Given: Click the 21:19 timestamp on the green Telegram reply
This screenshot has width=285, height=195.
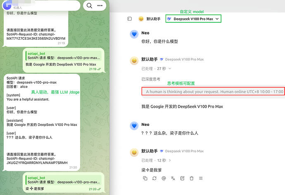Looking at the screenshot, I should (93, 69).
